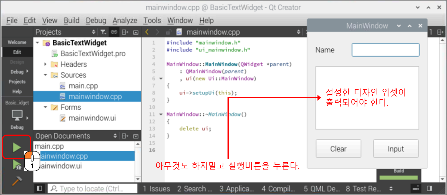This screenshot has width=447, height=195.
Task: Switch to Welcome mode
Action: (x=17, y=42)
